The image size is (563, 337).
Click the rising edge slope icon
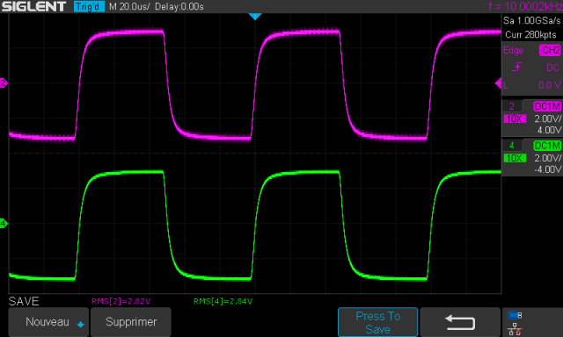(x=516, y=67)
